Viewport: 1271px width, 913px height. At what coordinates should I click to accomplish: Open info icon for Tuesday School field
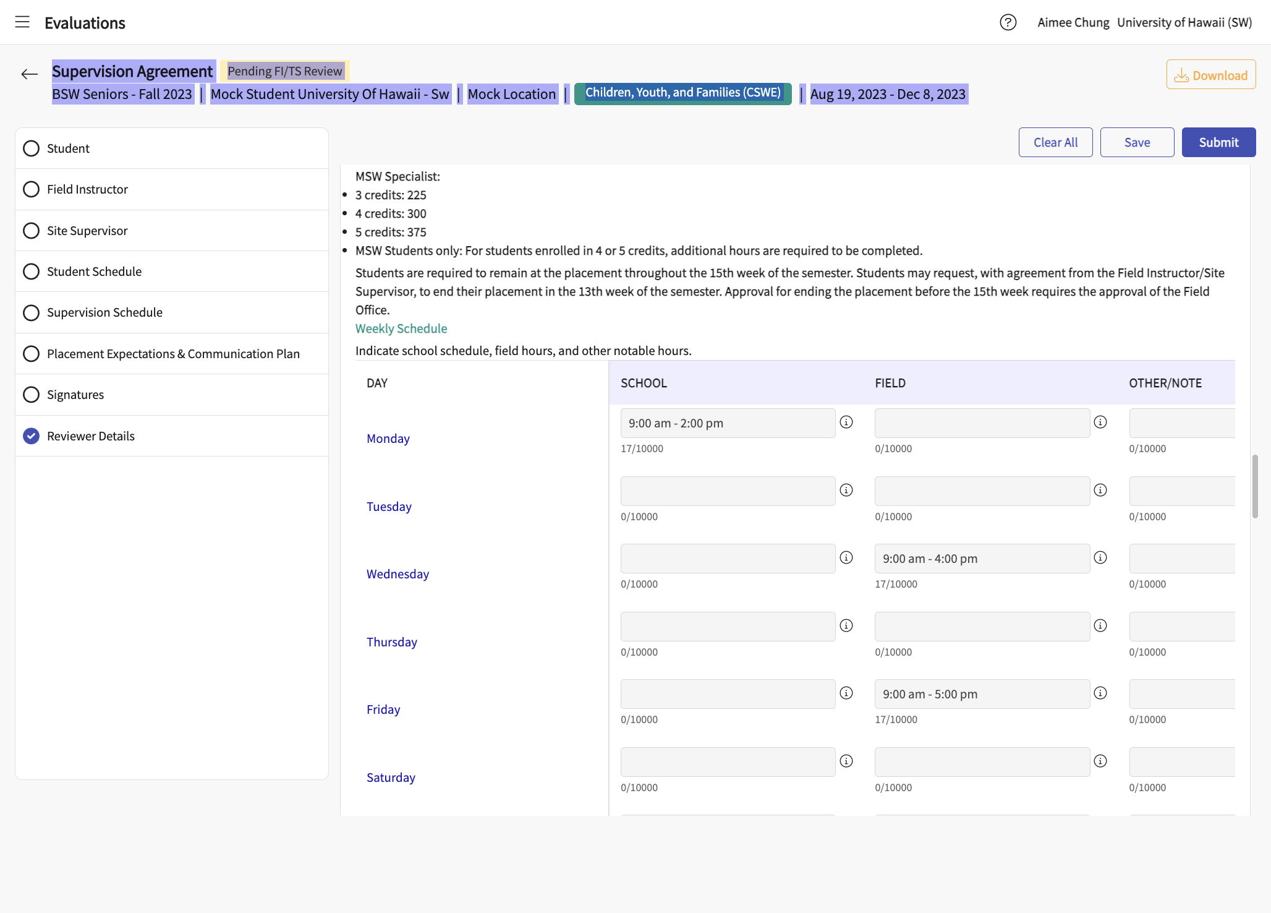846,490
